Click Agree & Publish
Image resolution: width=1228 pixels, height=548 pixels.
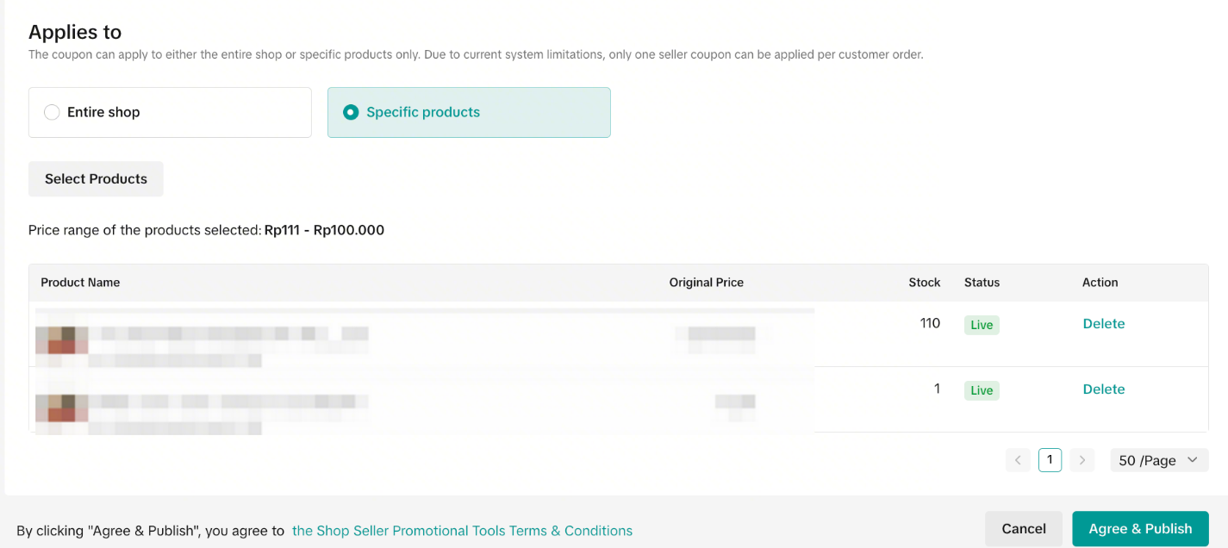tap(1139, 529)
